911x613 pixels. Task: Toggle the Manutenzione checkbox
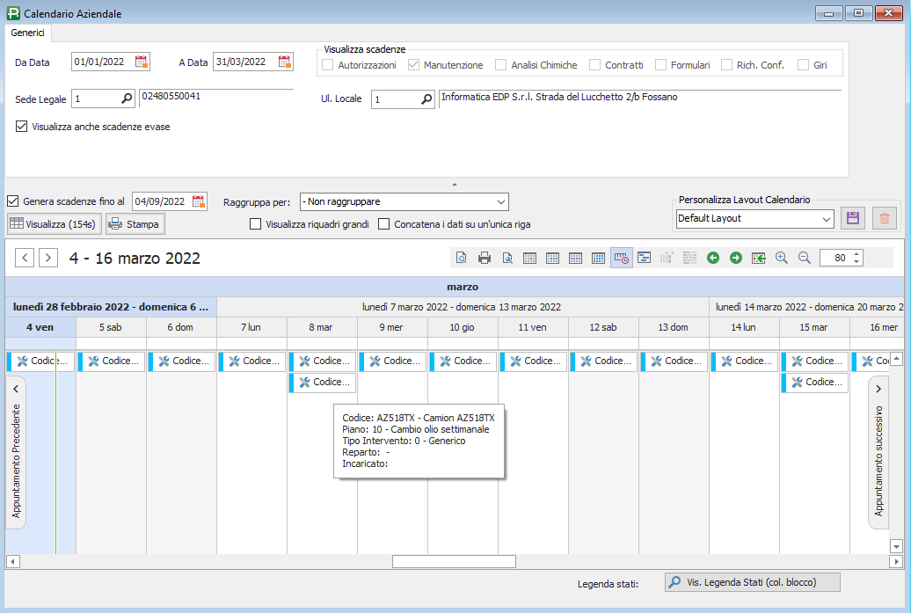[x=414, y=65]
